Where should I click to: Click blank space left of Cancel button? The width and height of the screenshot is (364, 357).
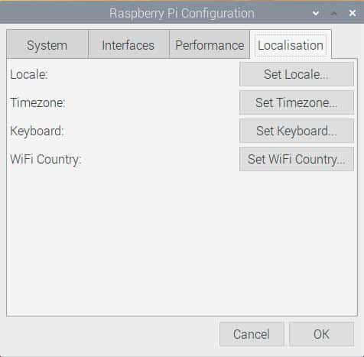(112, 334)
